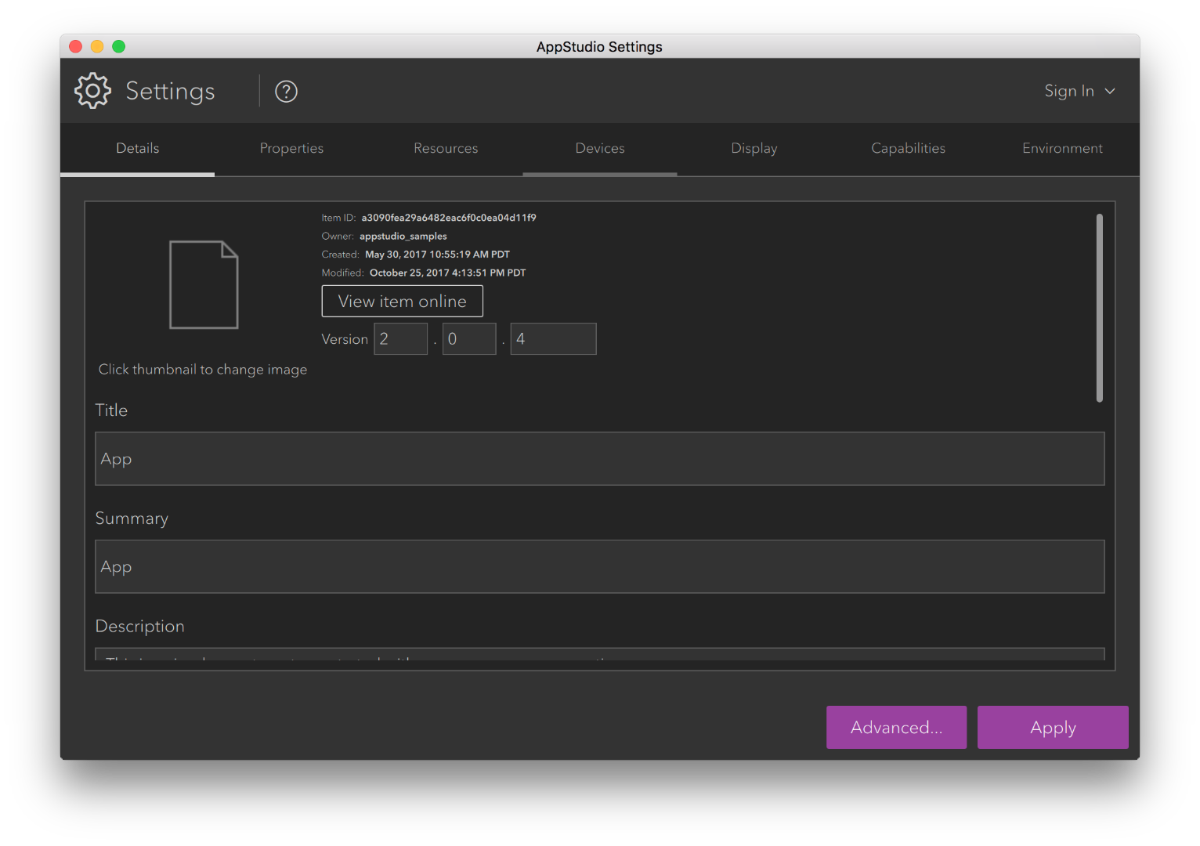Open the Display tab
The width and height of the screenshot is (1200, 846).
[x=754, y=149]
